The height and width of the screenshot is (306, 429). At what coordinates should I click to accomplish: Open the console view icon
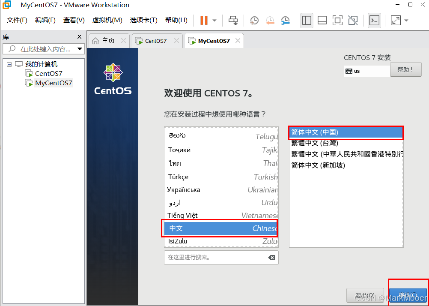[x=374, y=20]
